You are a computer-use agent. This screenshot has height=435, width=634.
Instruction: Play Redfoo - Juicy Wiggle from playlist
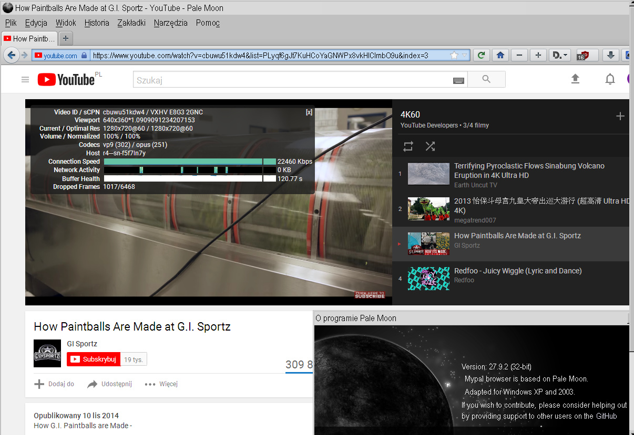tap(518, 271)
